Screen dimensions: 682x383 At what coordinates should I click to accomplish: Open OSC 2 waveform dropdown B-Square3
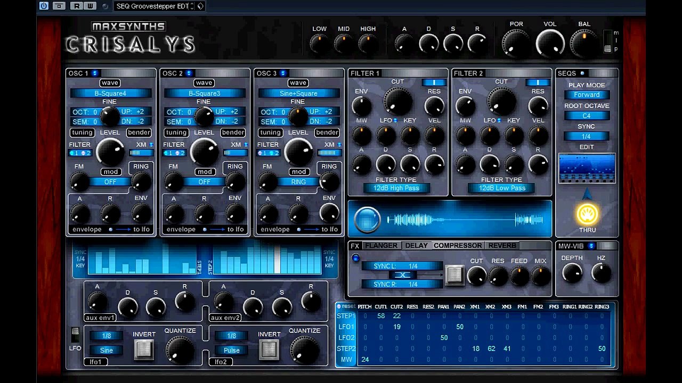(204, 94)
